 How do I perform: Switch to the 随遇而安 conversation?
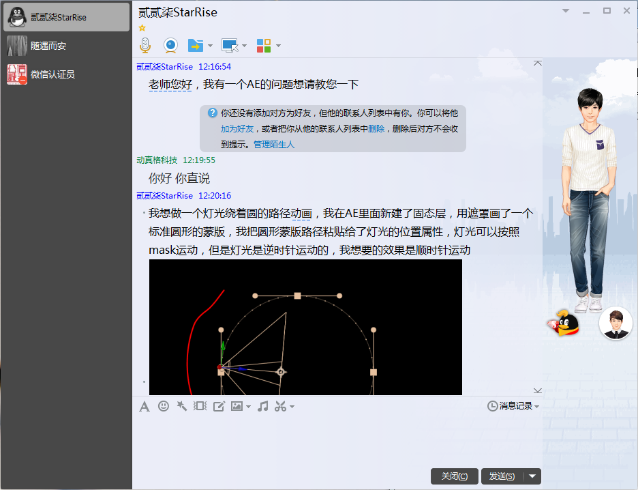66,46
